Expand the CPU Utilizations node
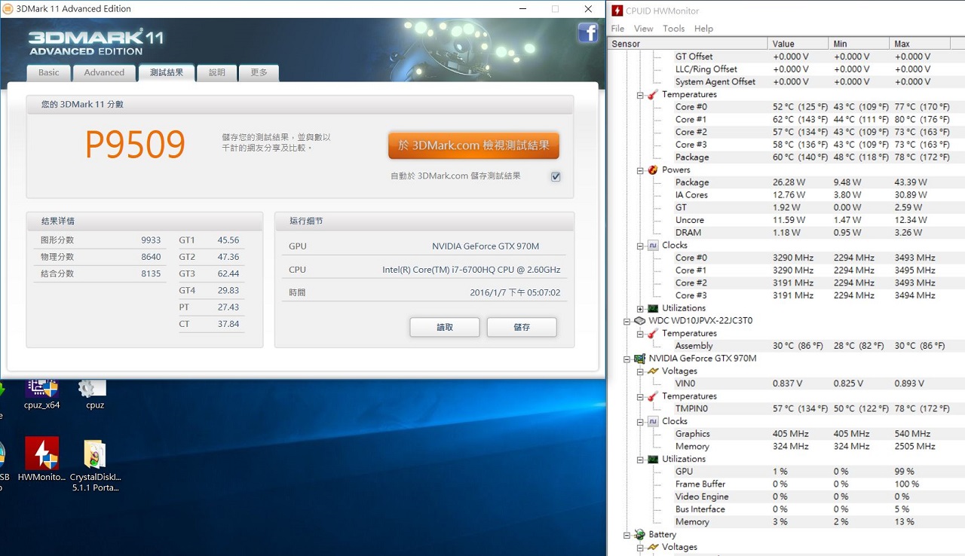 [x=640, y=309]
